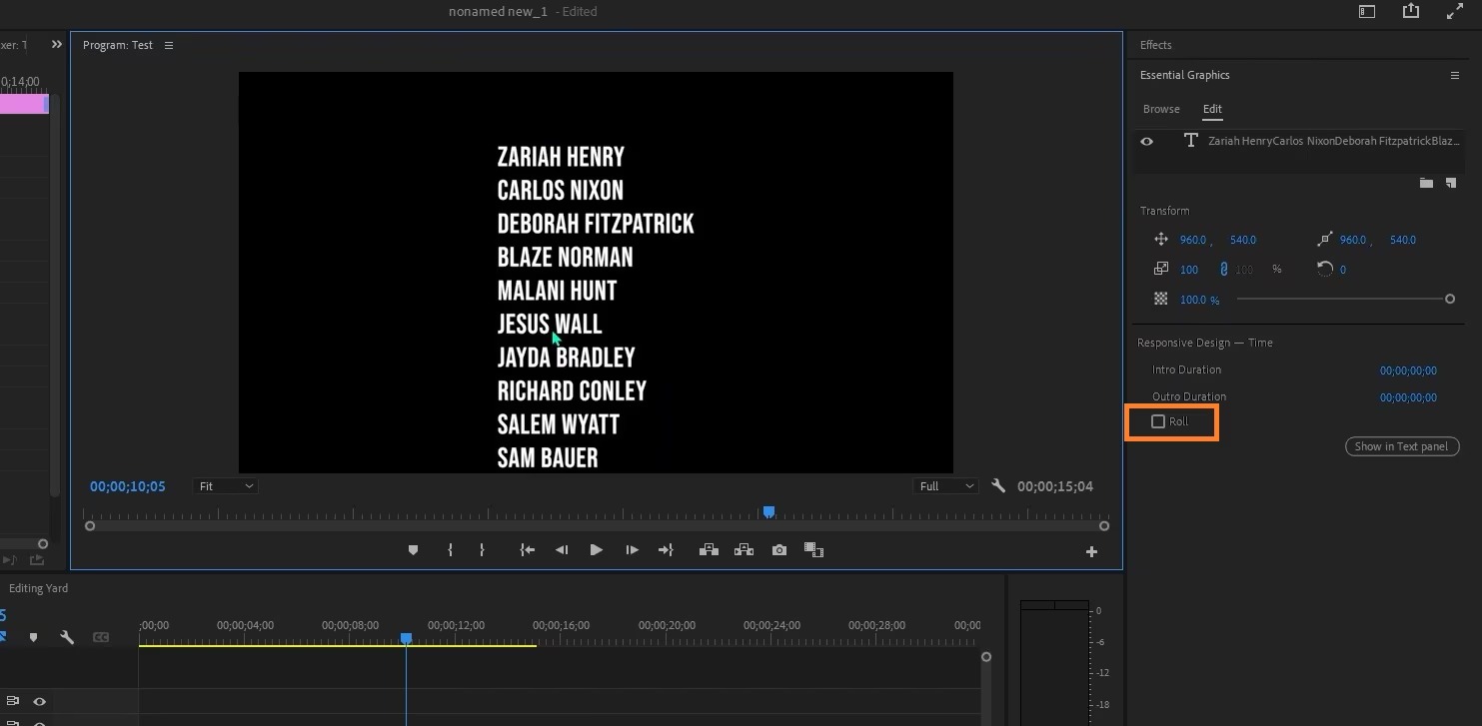Expand the hidden panels double-chevron
The width and height of the screenshot is (1482, 726).
(57, 45)
